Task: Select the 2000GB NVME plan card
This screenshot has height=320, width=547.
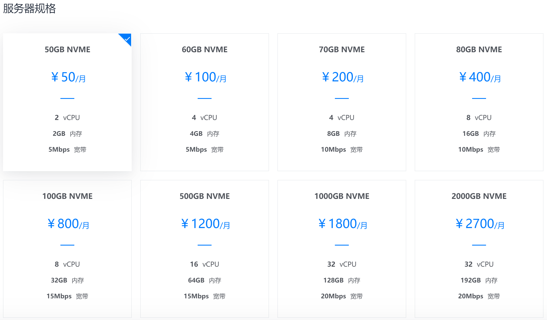Action: (x=479, y=249)
